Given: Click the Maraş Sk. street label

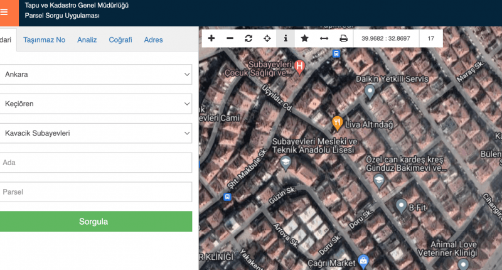Looking at the screenshot, I should click(470, 72).
